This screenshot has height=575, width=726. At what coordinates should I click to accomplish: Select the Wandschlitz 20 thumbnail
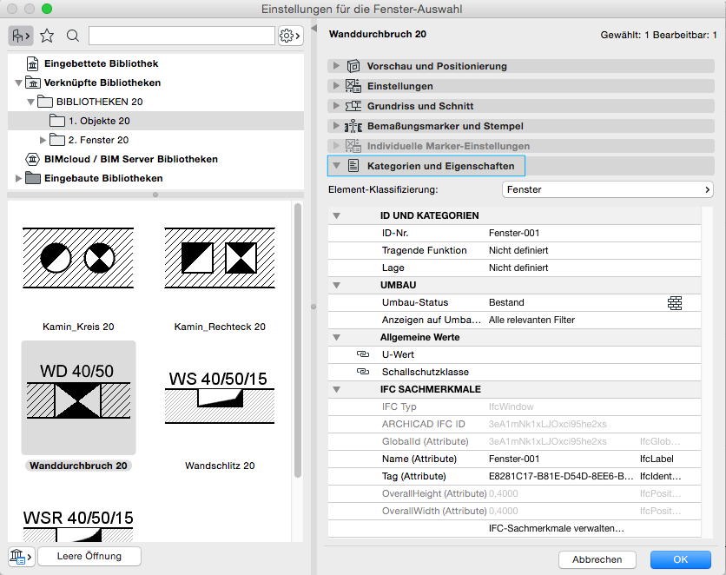pyautogui.click(x=220, y=398)
